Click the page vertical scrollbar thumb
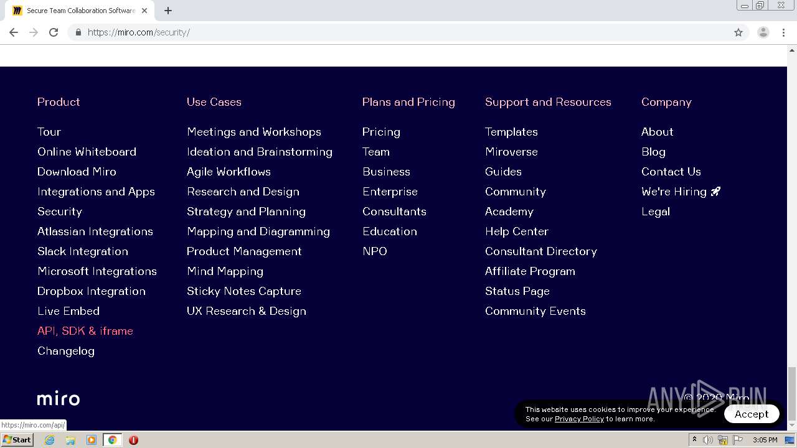The image size is (797, 448). (x=792, y=393)
